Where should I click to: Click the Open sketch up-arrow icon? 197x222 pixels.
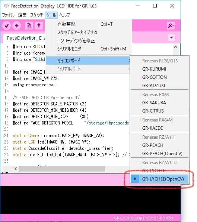(x=39, y=26)
